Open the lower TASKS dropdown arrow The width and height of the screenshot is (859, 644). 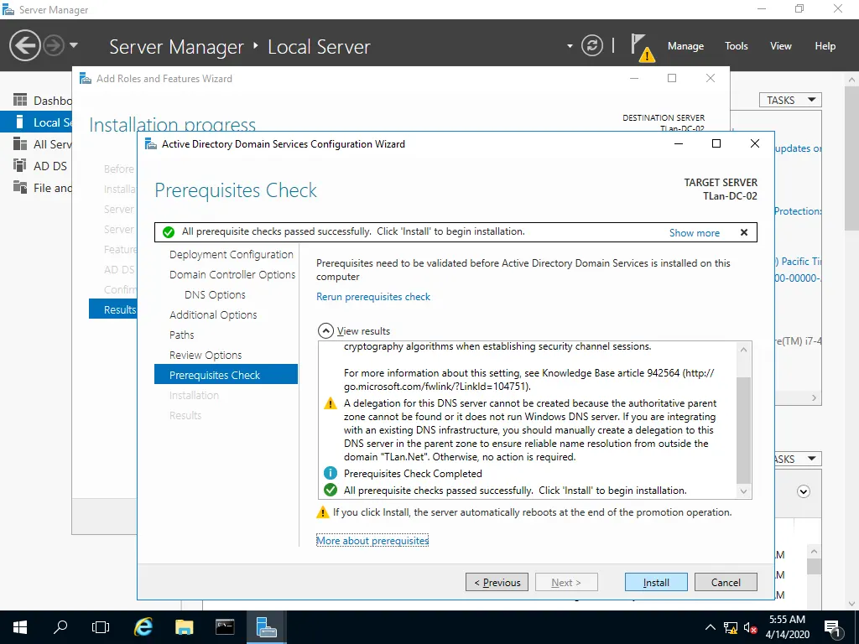(812, 459)
